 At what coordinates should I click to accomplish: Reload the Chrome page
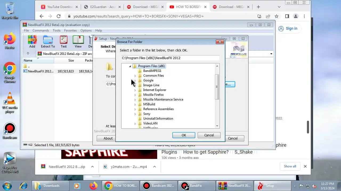[59, 16]
